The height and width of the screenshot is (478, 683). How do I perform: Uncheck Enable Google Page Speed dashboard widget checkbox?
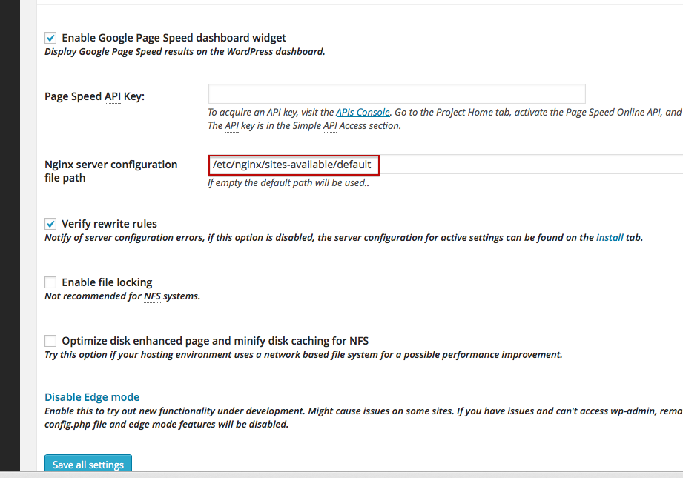point(50,38)
